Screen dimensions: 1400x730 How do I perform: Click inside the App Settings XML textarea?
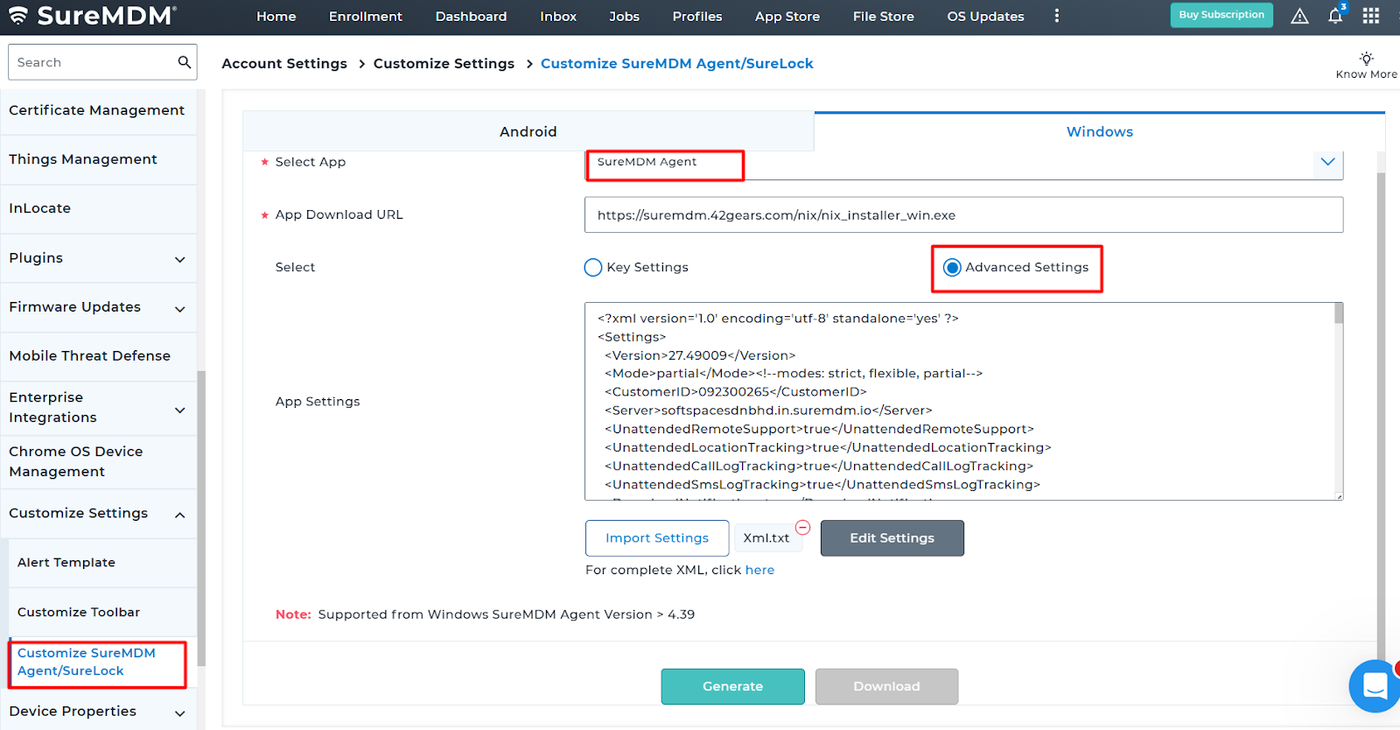(958, 401)
